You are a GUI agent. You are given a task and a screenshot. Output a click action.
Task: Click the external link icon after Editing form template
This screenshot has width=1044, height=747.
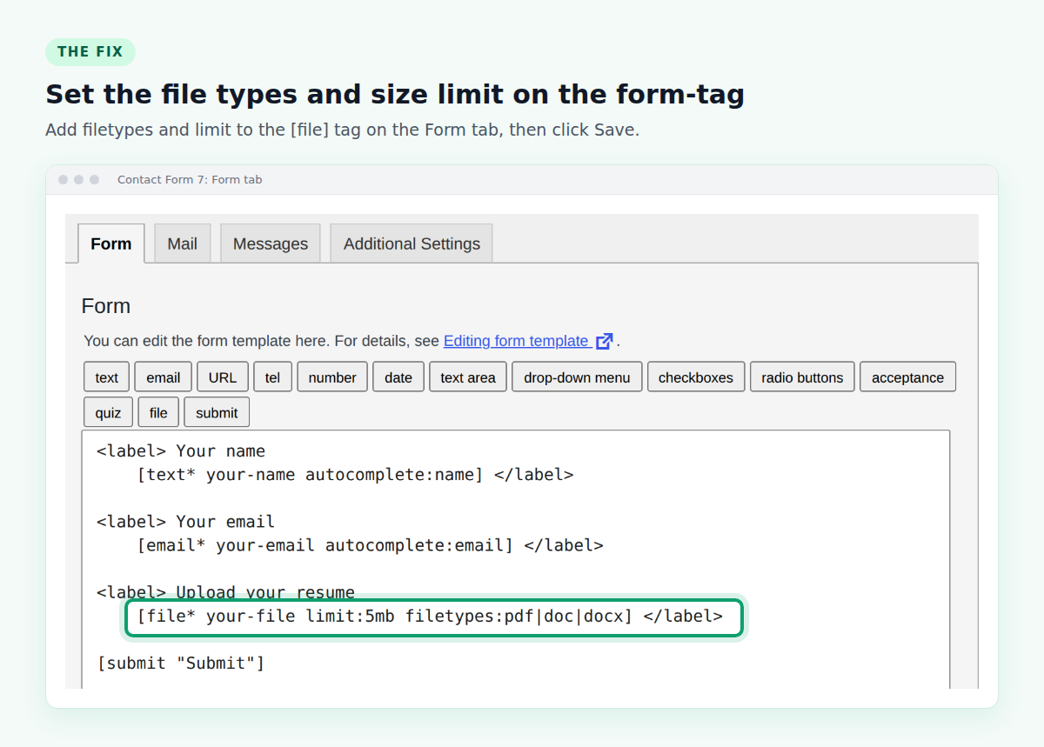tap(604, 341)
